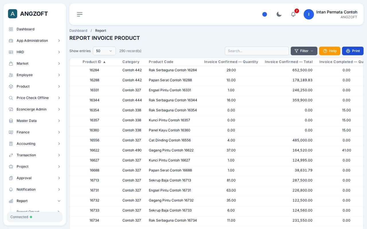Click the Print button
This screenshot has width=367, height=229.
(353, 51)
